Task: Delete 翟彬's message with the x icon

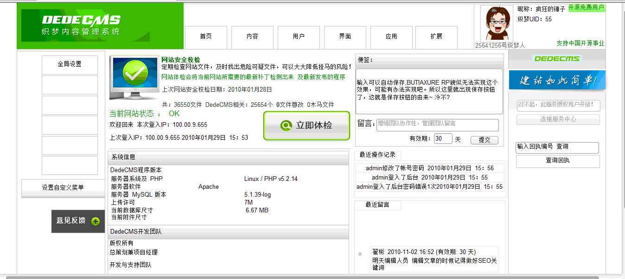Action: click(x=360, y=254)
